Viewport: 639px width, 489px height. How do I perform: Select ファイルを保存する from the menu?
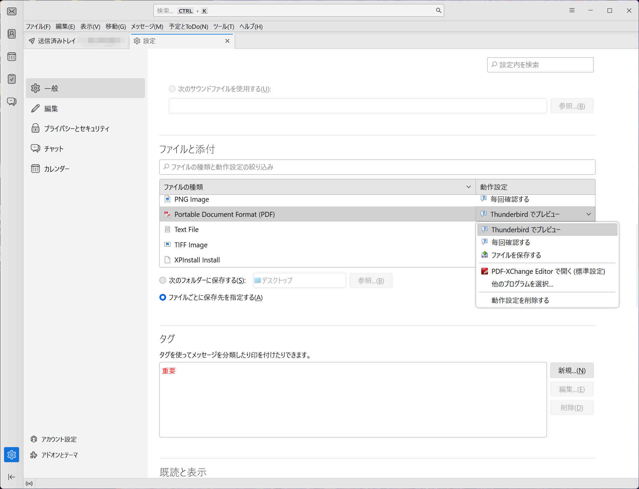pos(516,255)
